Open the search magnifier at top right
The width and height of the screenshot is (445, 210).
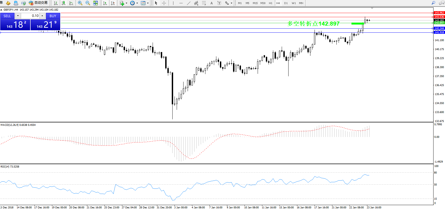pyautogui.click(x=433, y=3)
